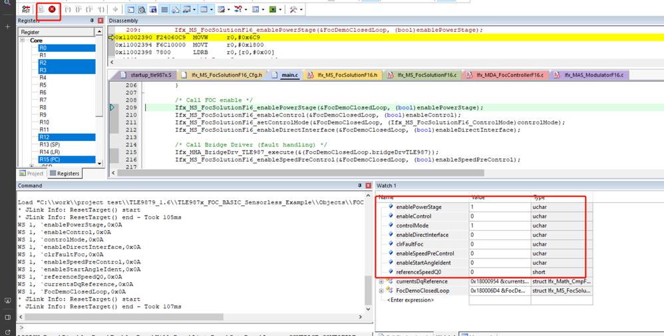Toggle the Registers window toolbar icon
Viewport: 664px width, 336px height.
164,9
